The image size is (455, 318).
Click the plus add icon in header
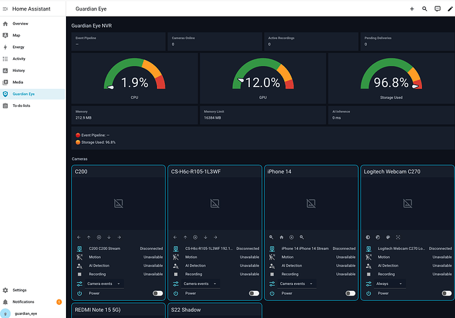(x=411, y=9)
